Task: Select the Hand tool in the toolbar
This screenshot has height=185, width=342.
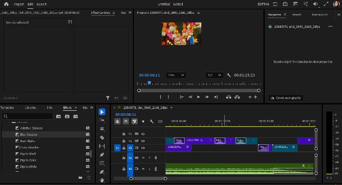Action: pyautogui.click(x=102, y=180)
